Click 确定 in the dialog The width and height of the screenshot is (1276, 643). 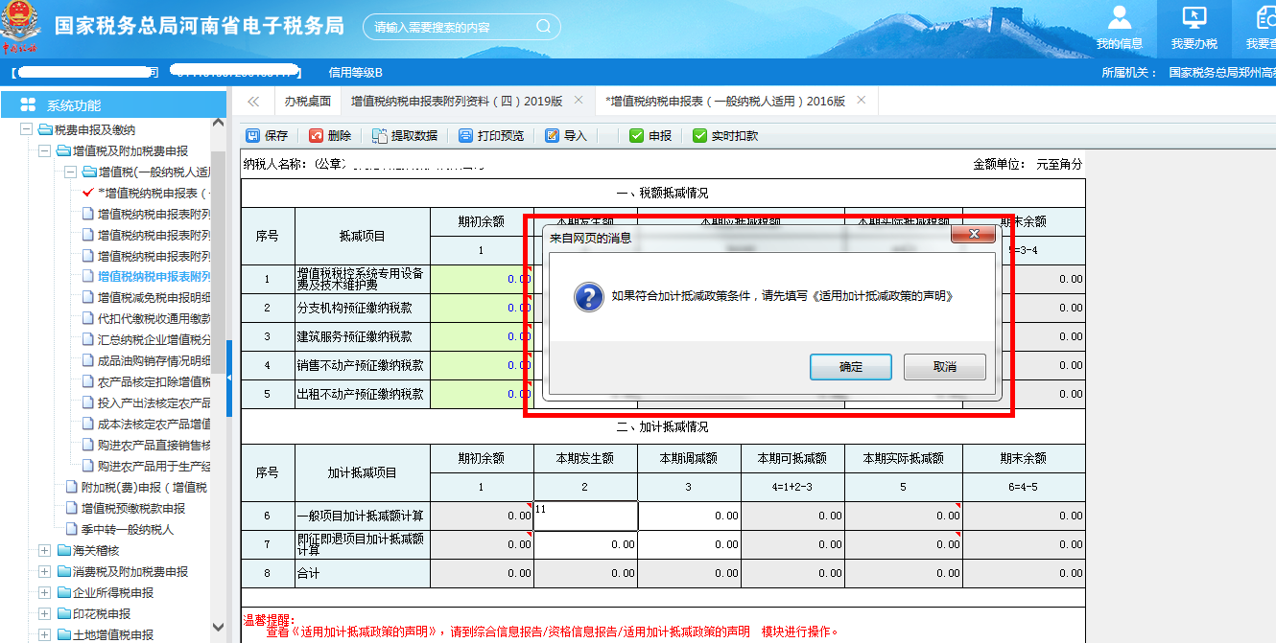(x=850, y=366)
